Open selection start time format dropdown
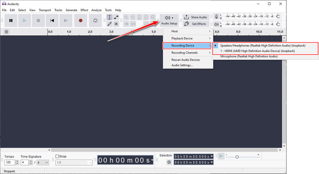This screenshot has width=319, height=174. tap(212, 156)
